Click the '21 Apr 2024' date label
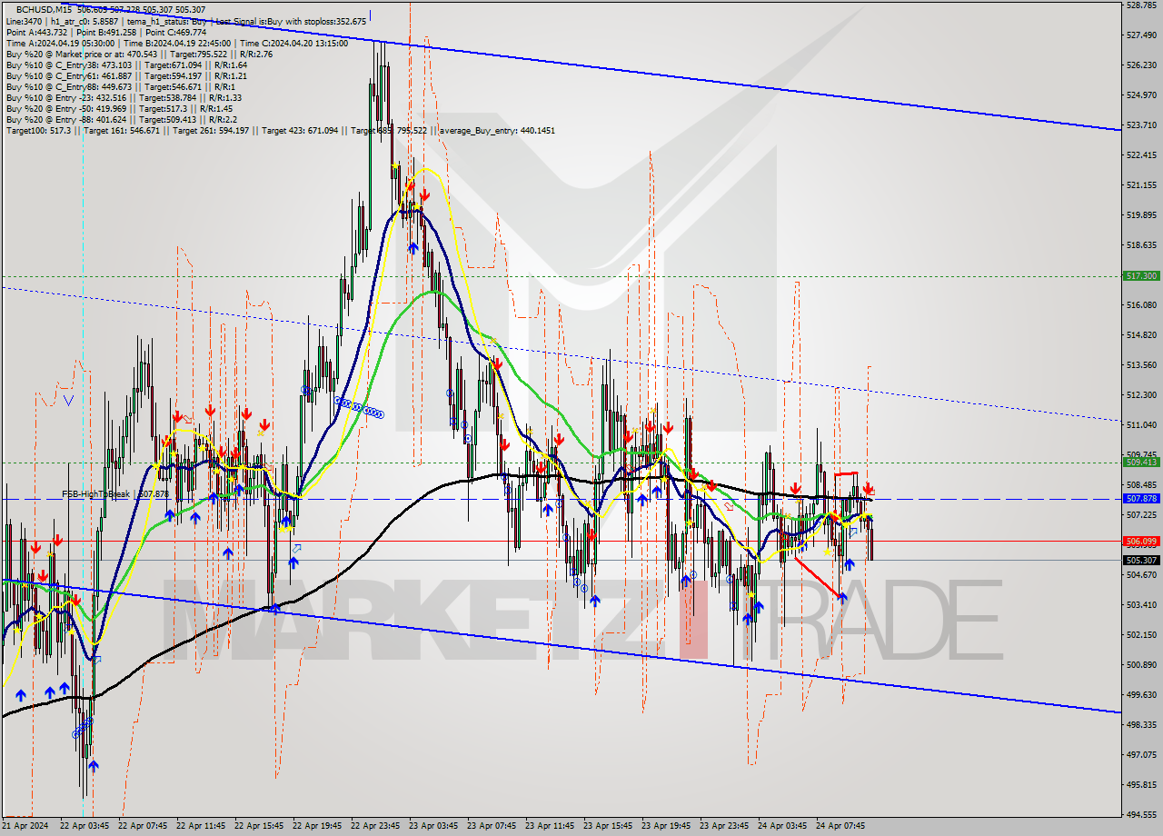 [25, 826]
